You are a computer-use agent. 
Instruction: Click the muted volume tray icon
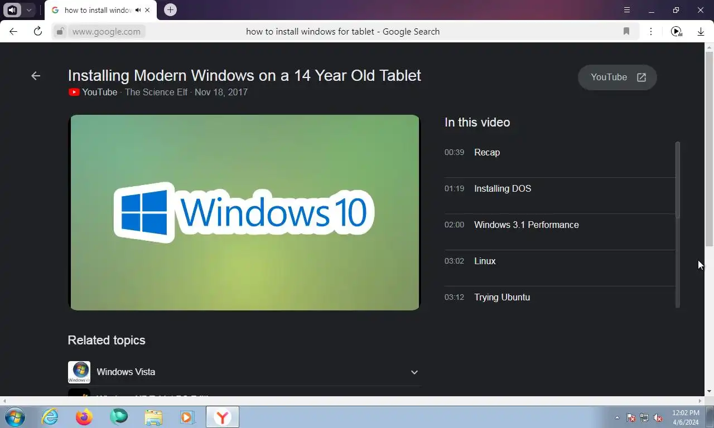point(658,417)
